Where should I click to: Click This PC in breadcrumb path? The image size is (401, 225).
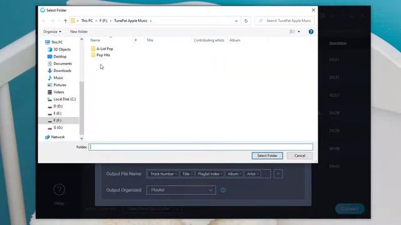87,21
